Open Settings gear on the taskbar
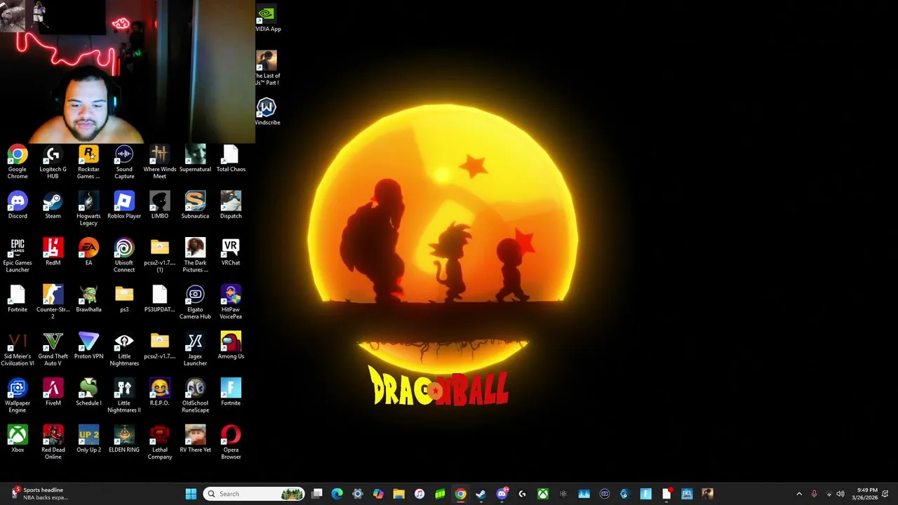Viewport: 898px width, 505px height. [x=358, y=494]
